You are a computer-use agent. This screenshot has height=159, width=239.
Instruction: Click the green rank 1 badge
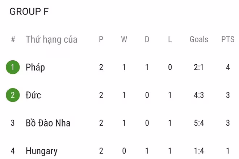click(13, 67)
